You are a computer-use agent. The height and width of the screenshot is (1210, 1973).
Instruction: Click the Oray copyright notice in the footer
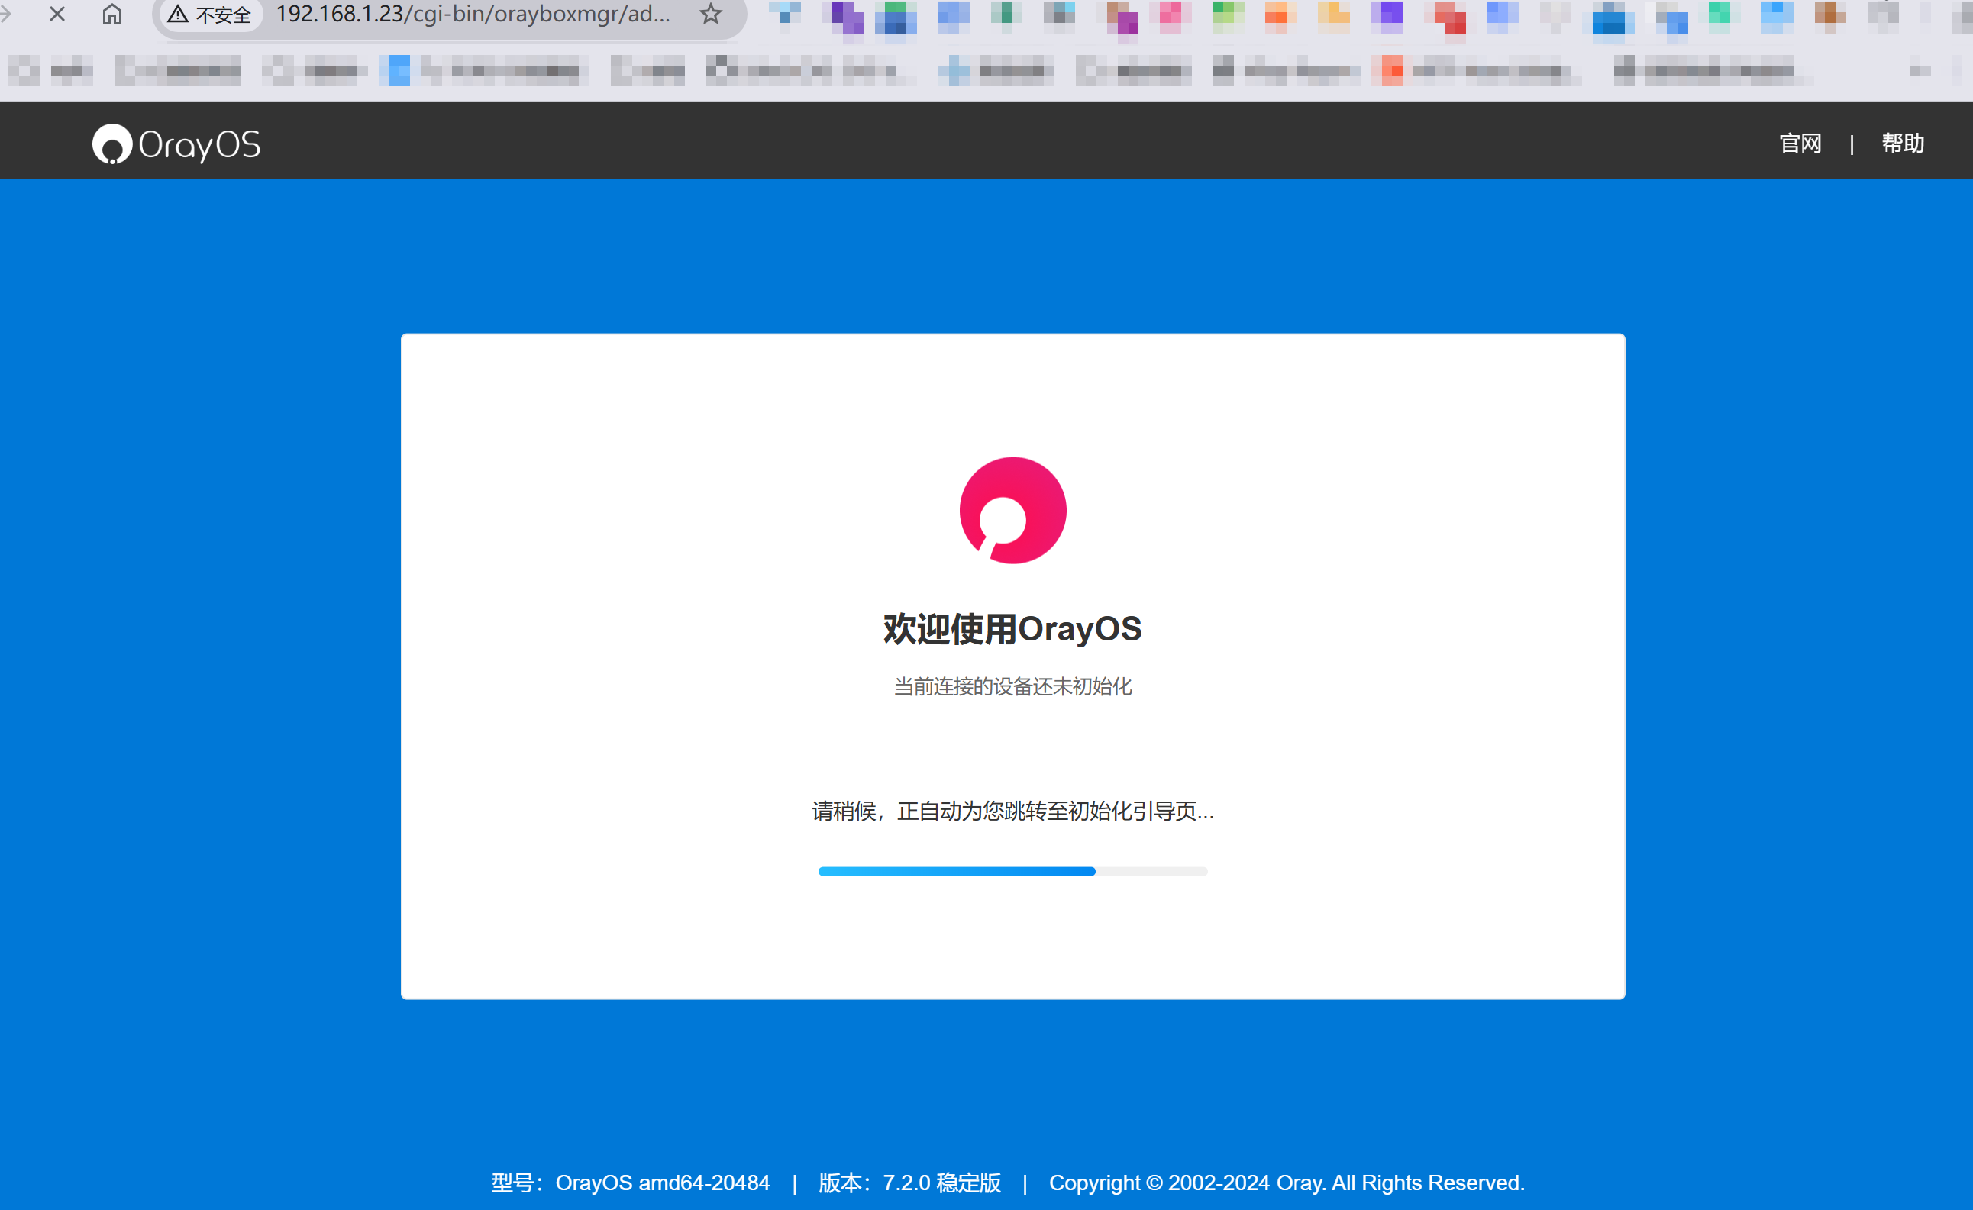pyautogui.click(x=1286, y=1183)
